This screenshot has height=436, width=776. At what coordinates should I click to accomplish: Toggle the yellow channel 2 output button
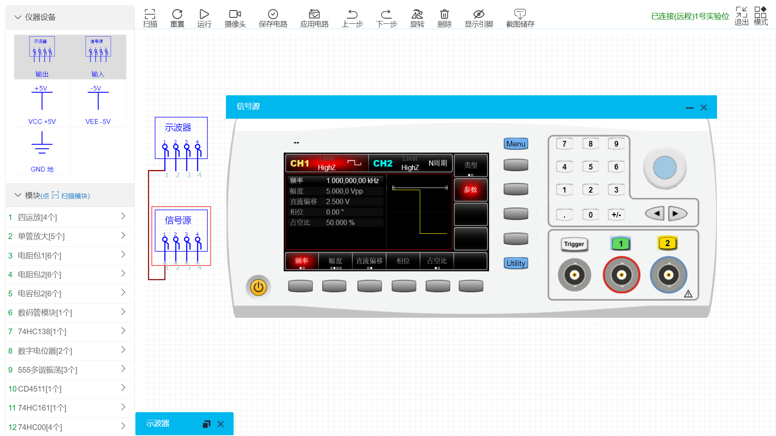point(667,243)
